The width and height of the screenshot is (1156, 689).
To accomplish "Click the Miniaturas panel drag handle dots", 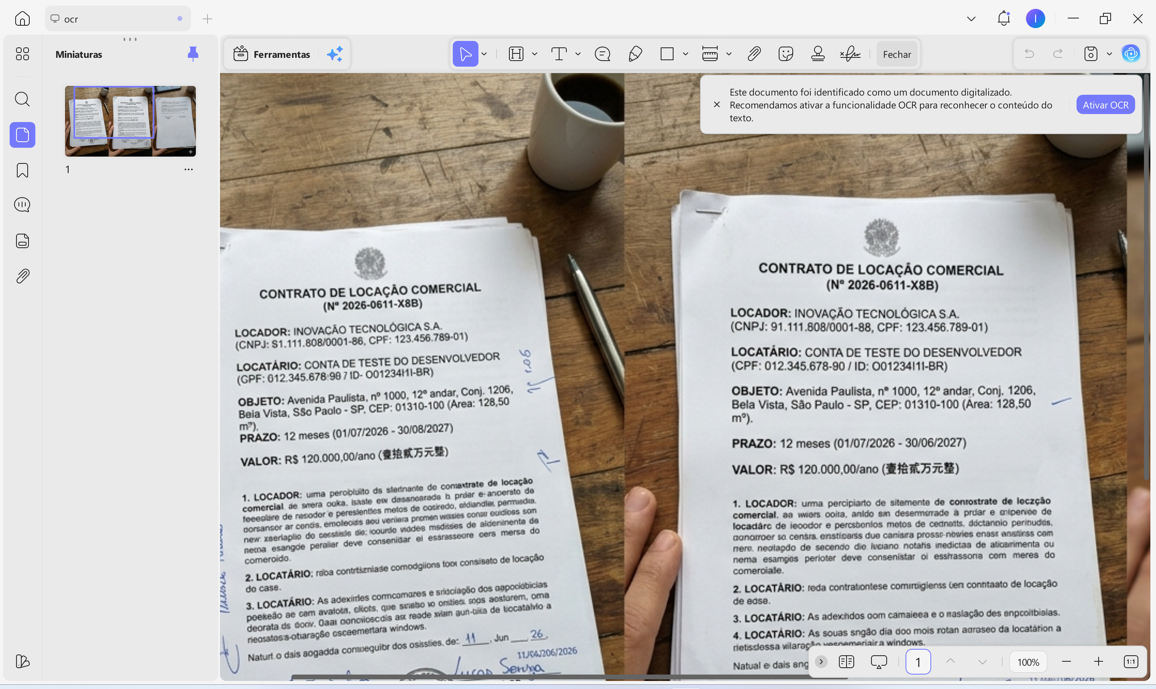I will click(130, 39).
